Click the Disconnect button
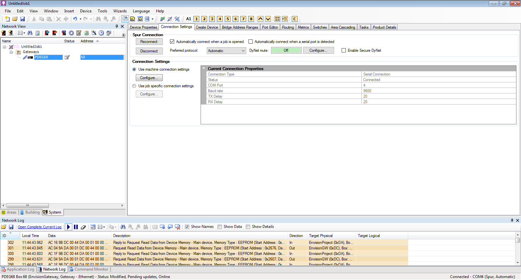Screen dimensions: 521x280 tap(149, 51)
